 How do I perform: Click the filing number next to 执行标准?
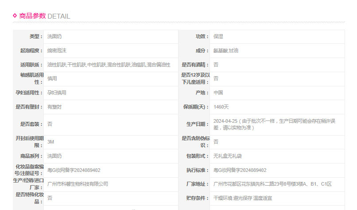pos(240,170)
